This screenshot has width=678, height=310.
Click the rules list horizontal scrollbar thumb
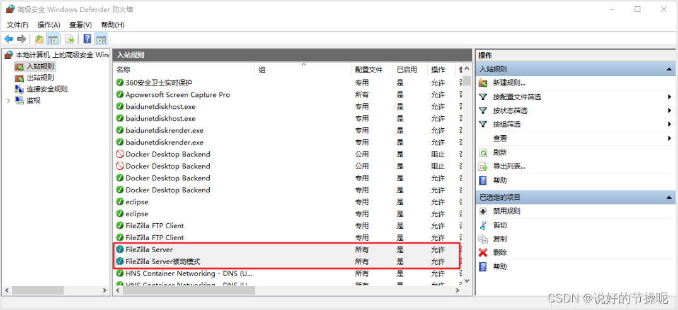189,291
